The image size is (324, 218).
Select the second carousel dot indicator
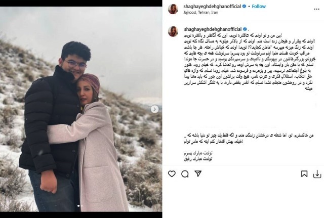click(82, 206)
